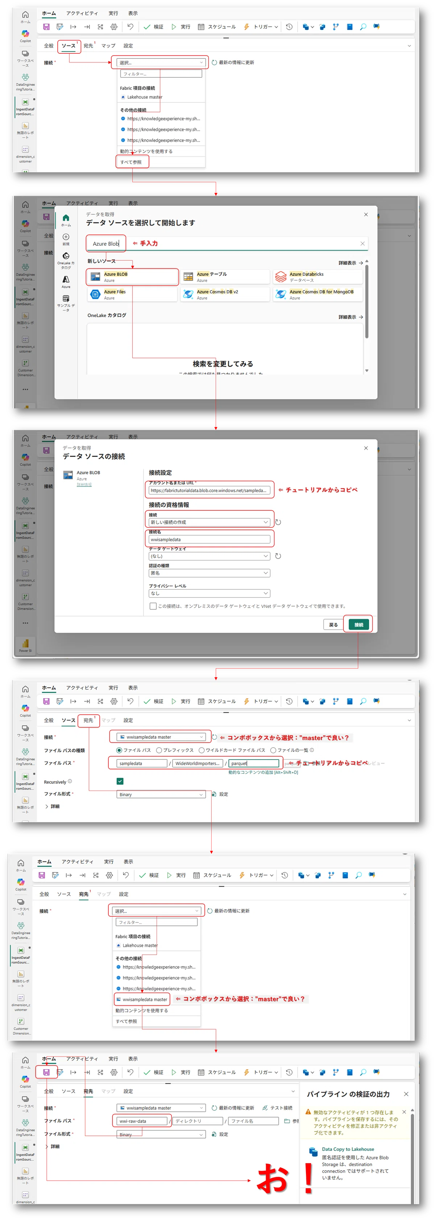Switch to the 実行 ribbon tab in the first screenshot
Viewport: 435px width, 1226px height.
113,13
